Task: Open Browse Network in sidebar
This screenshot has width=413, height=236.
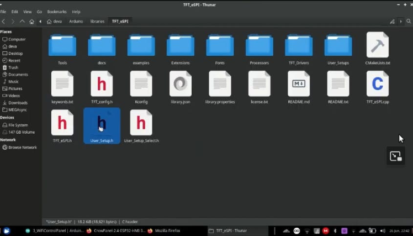Action: tap(22, 148)
